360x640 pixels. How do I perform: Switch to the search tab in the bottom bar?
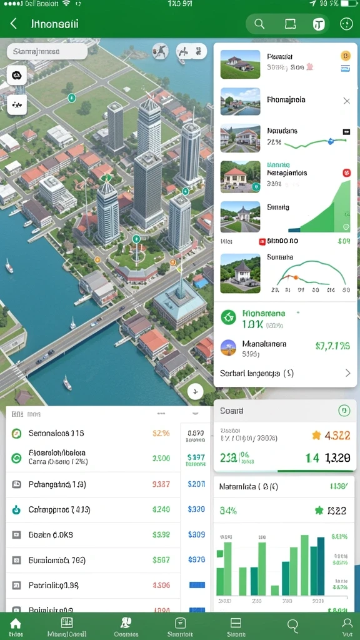tap(292, 625)
